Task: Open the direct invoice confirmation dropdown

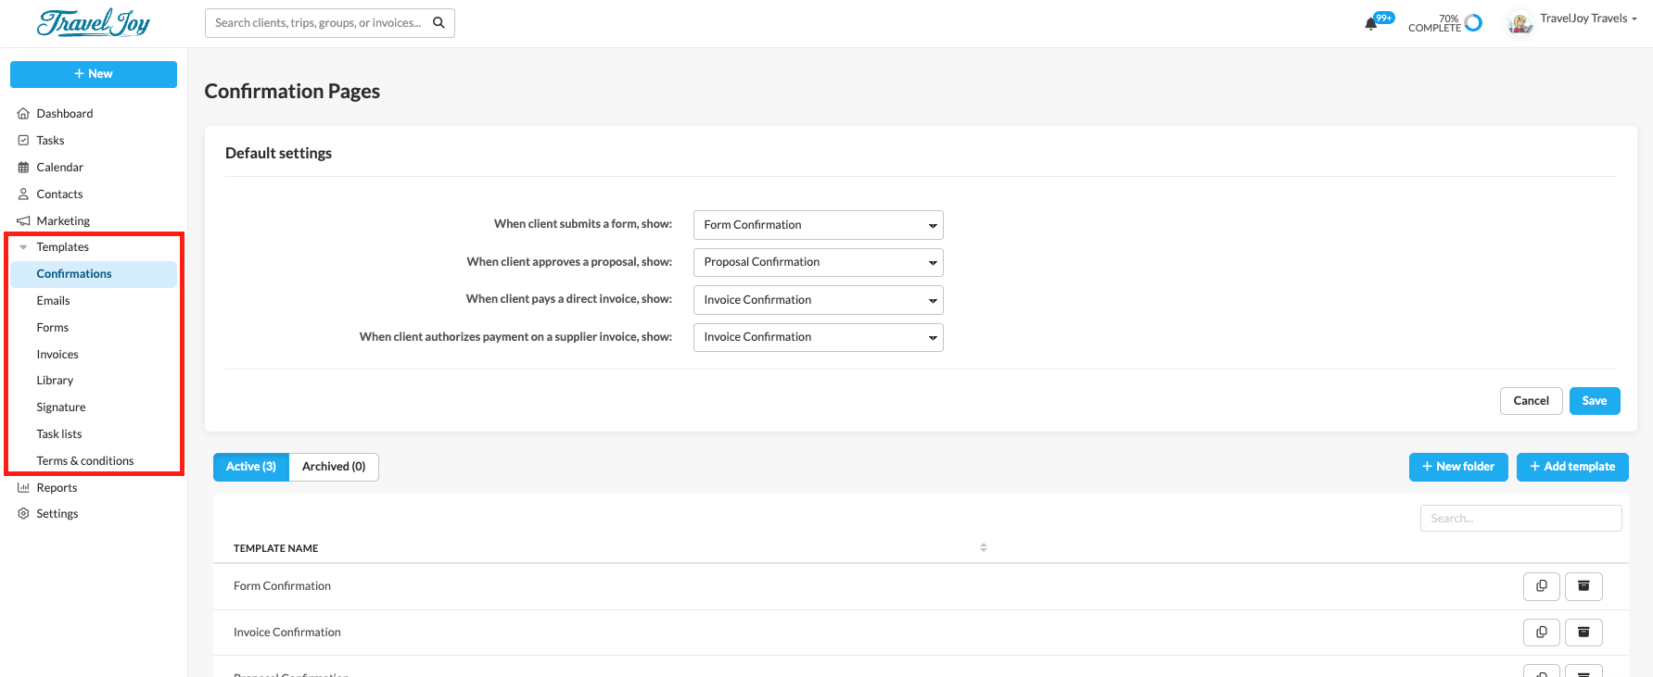Action: (x=819, y=300)
